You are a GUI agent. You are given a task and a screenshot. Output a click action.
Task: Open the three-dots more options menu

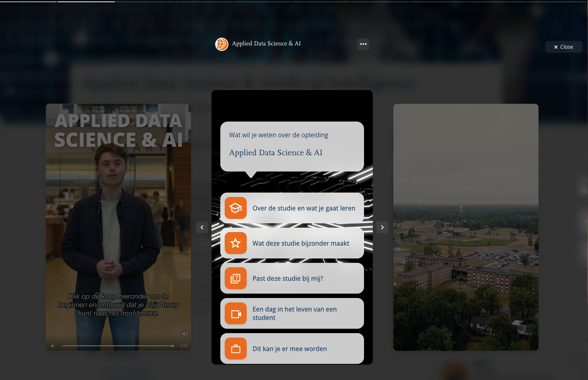click(x=363, y=44)
